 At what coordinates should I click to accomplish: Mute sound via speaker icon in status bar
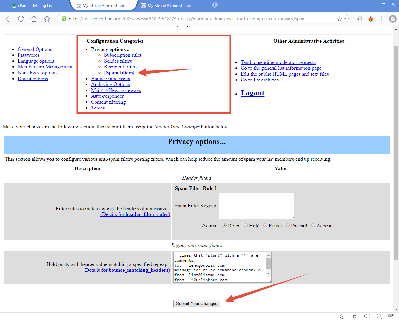point(367,316)
